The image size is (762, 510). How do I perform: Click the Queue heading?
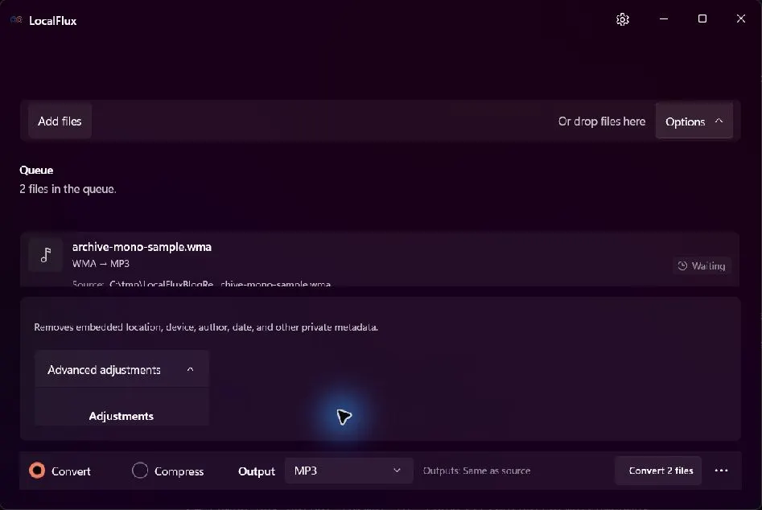click(36, 170)
